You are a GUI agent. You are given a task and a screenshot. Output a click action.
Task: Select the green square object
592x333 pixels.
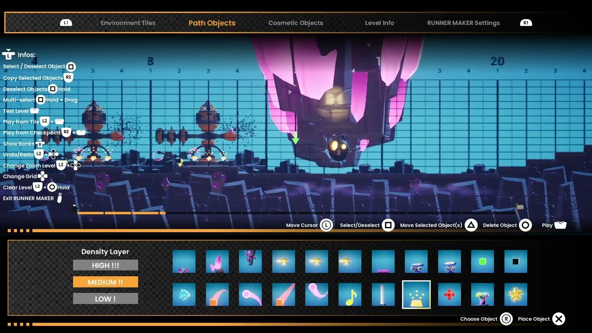tap(482, 262)
